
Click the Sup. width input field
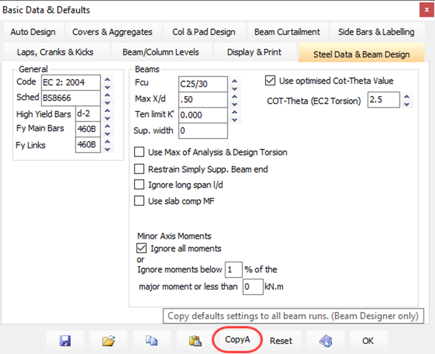203,131
